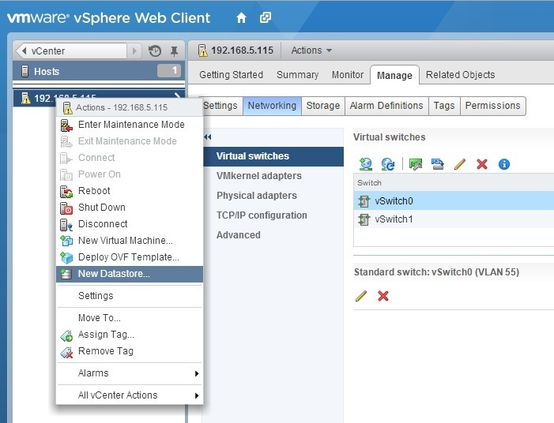This screenshot has width=554, height=423.
Task: Open Physical adapters section
Action: click(x=273, y=196)
